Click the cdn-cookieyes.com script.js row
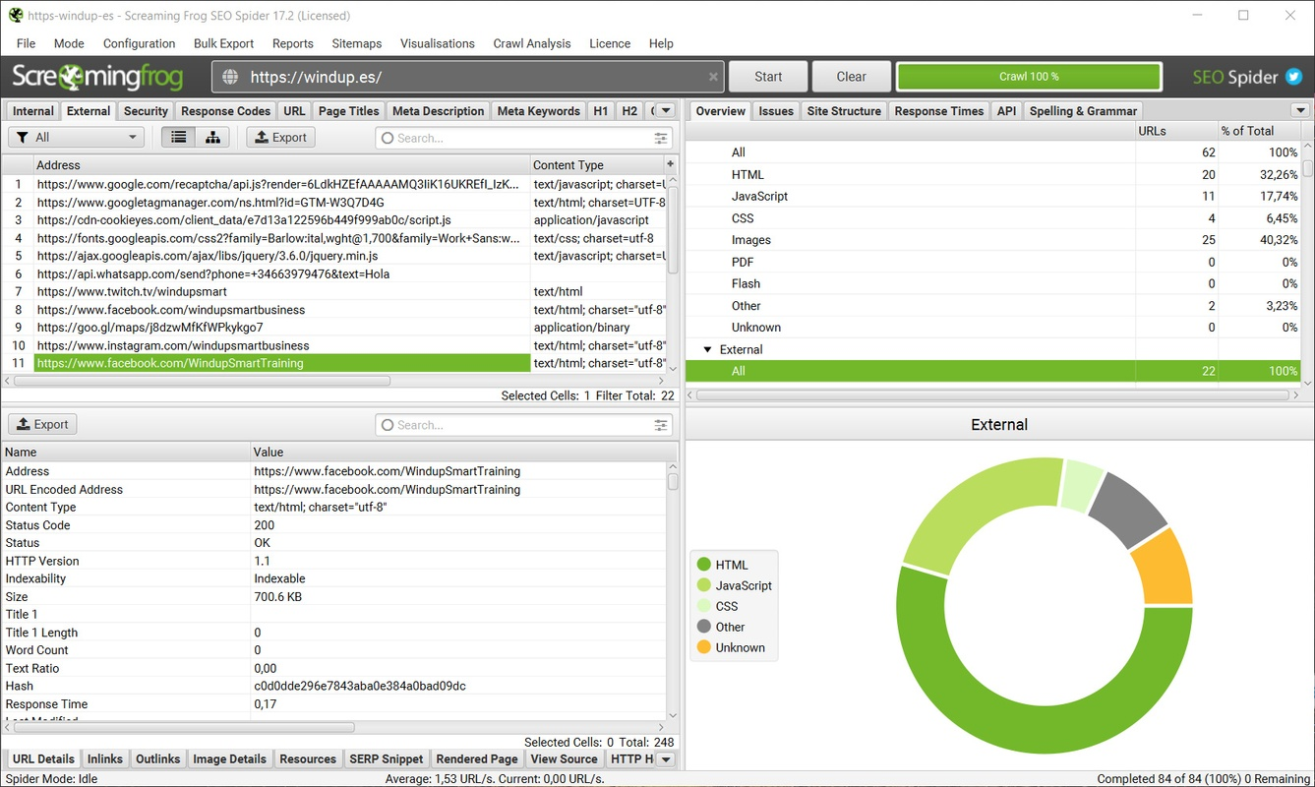The image size is (1315, 787). [x=333, y=220]
